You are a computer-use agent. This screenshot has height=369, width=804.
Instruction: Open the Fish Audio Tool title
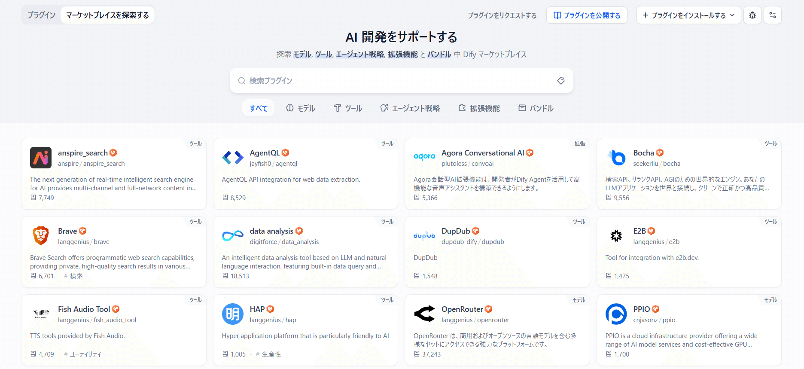tap(84, 309)
